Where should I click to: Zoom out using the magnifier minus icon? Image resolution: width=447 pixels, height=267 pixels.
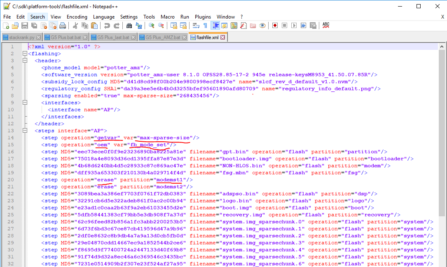tap(161, 26)
